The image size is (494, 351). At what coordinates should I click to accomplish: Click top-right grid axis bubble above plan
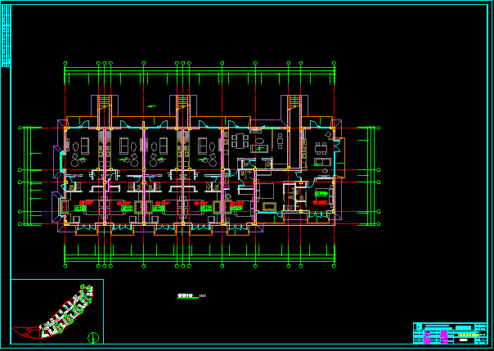pos(335,62)
